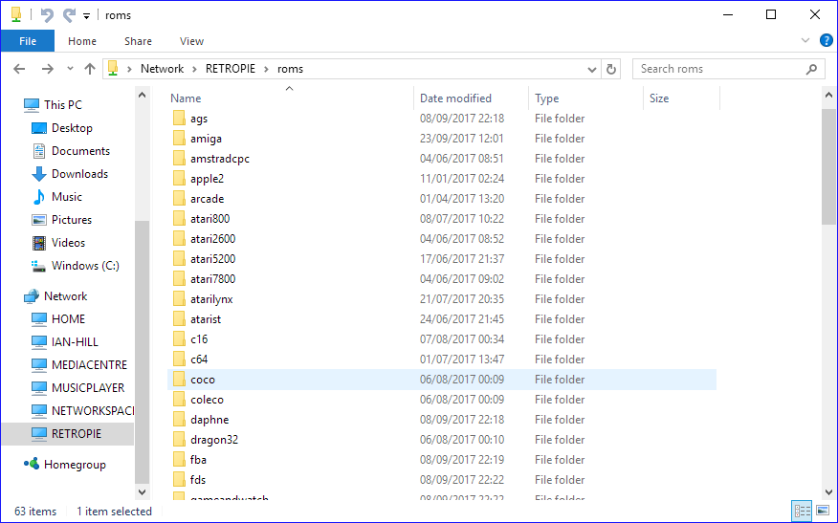Screen dimensions: 838x523
Task: Select the Downloads icon in sidebar
Action: (x=39, y=174)
